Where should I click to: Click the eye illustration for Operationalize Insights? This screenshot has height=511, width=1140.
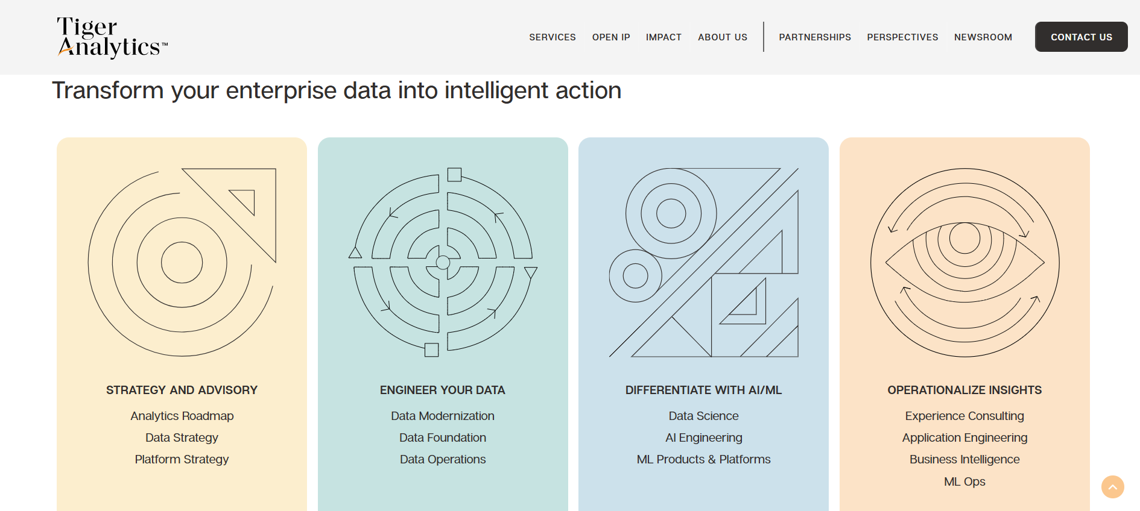964,262
